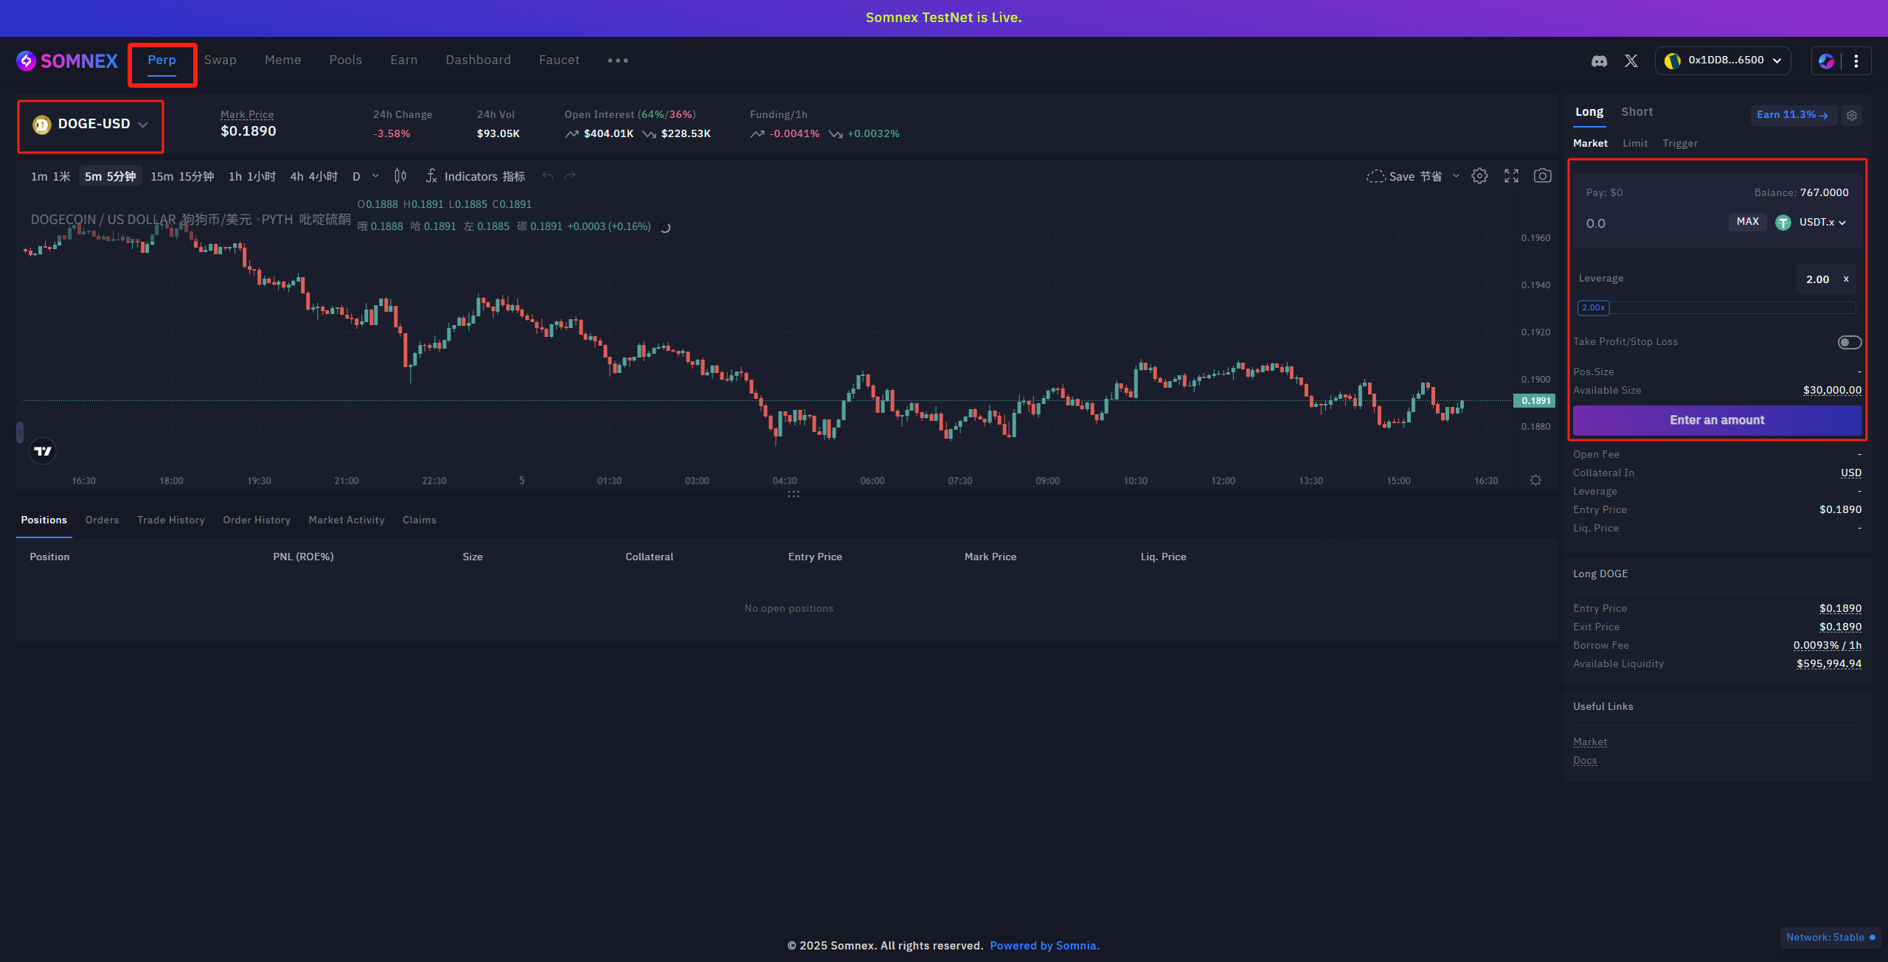Open Market useful link
This screenshot has height=962, width=1888.
1590,742
